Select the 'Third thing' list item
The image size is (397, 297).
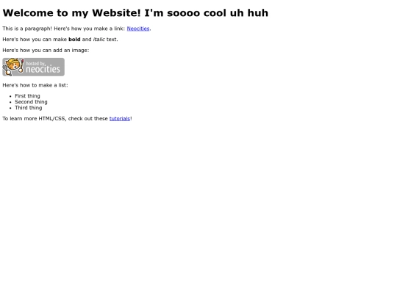(x=29, y=108)
